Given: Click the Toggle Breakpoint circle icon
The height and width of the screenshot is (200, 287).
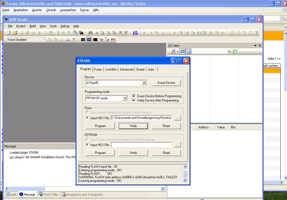Looking at the screenshot, I should (211, 33).
